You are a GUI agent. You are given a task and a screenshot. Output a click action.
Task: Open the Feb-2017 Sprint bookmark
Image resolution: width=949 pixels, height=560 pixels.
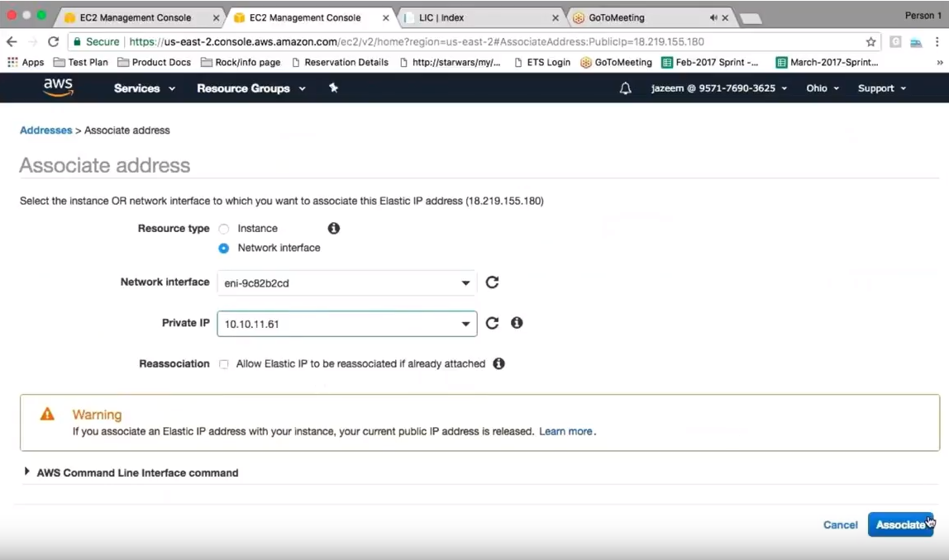(x=710, y=62)
